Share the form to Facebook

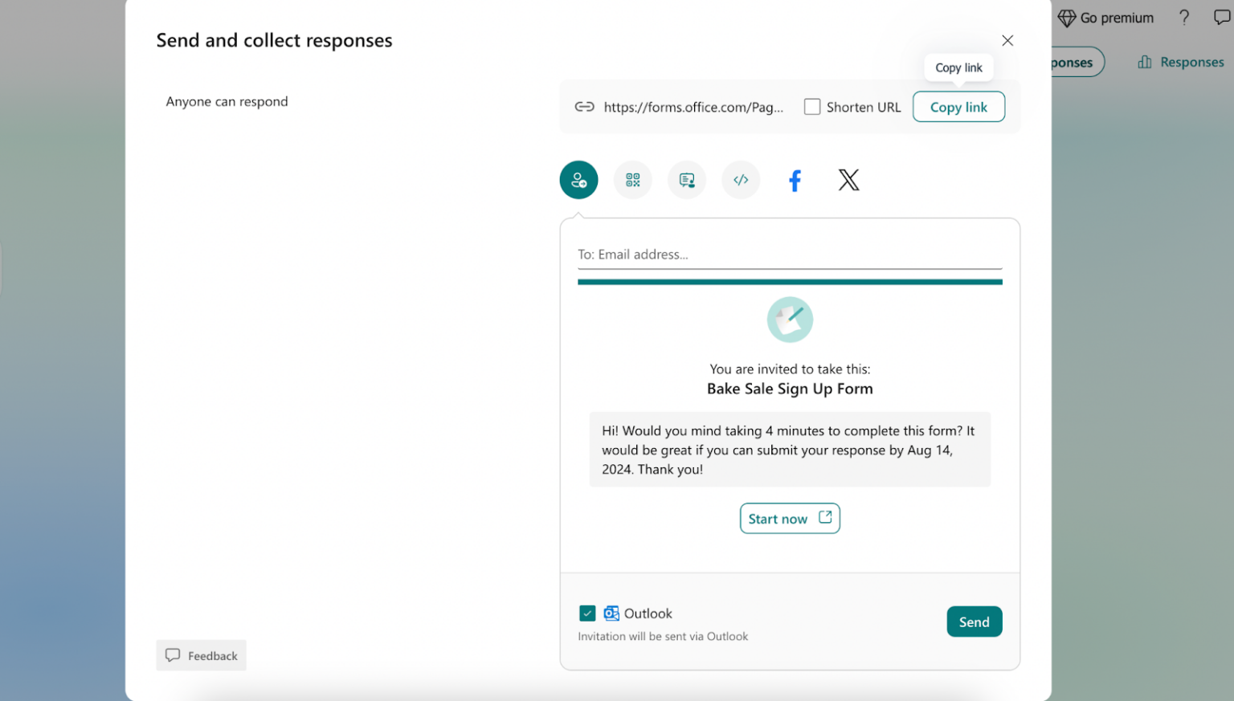(x=795, y=180)
